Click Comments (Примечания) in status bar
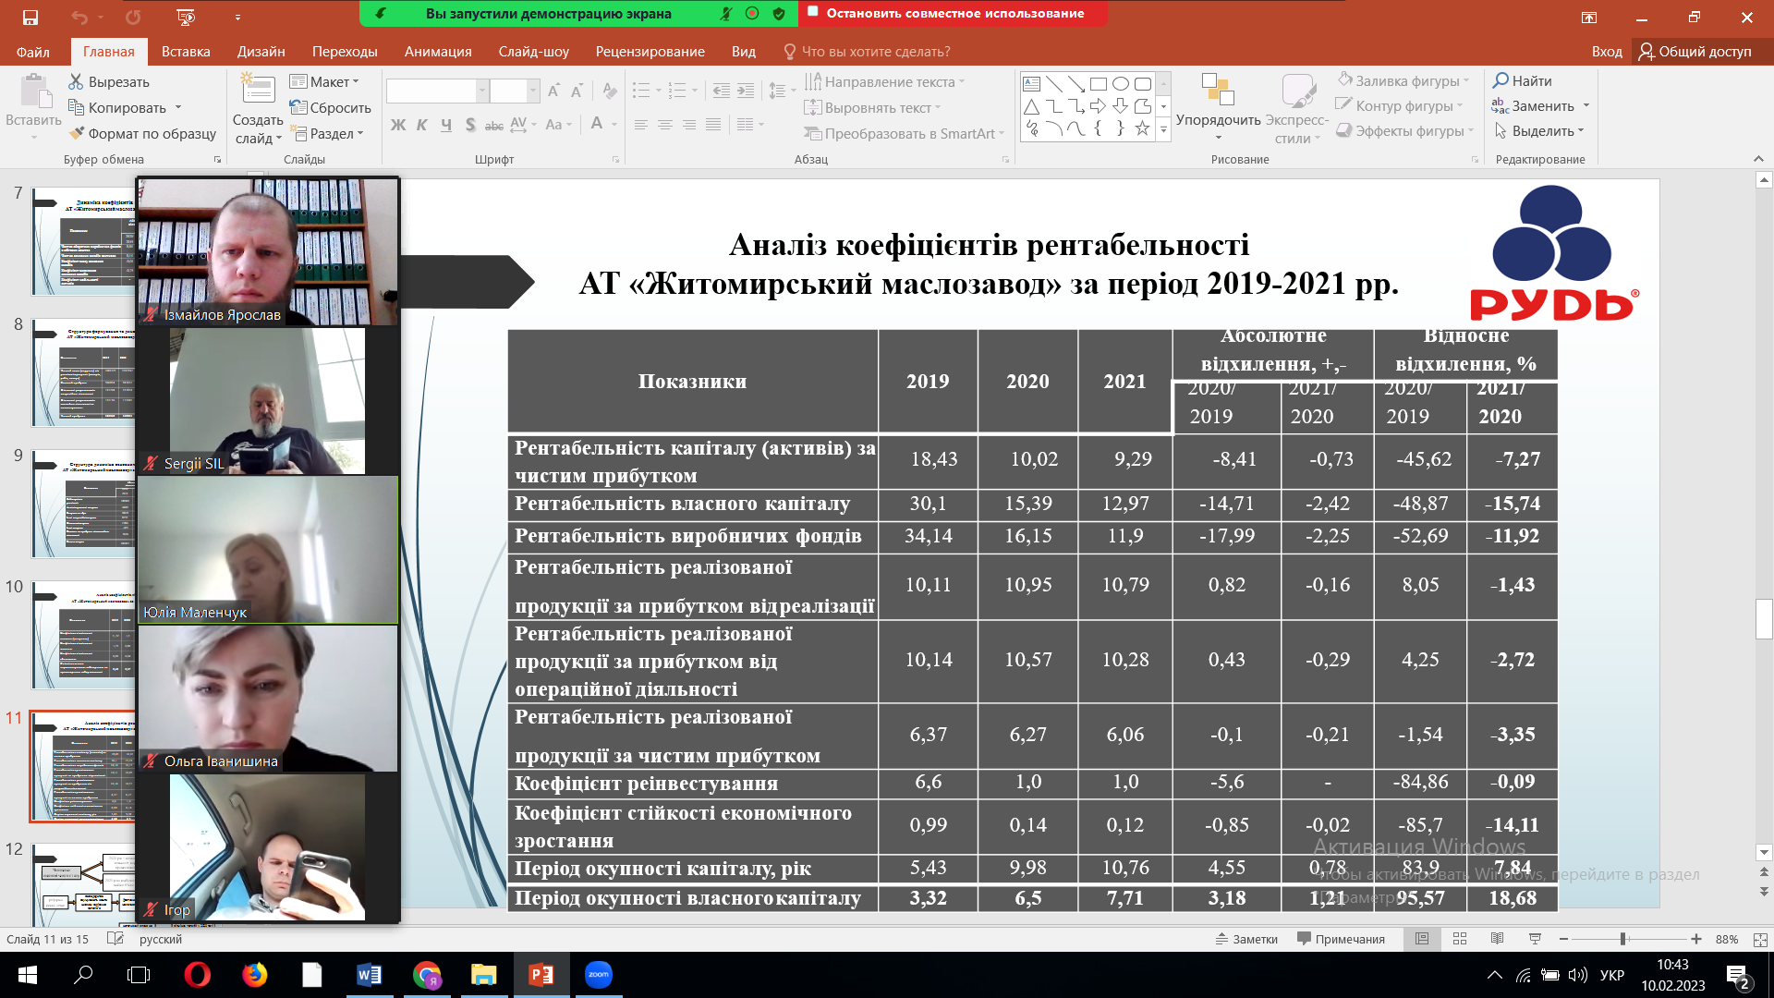 pos(1341,939)
